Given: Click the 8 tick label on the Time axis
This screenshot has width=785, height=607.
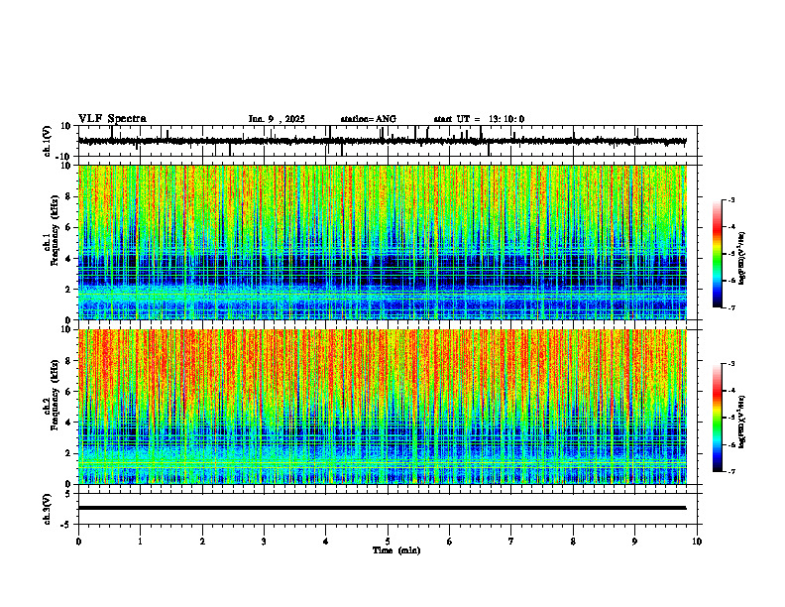Looking at the screenshot, I should pos(573,542).
